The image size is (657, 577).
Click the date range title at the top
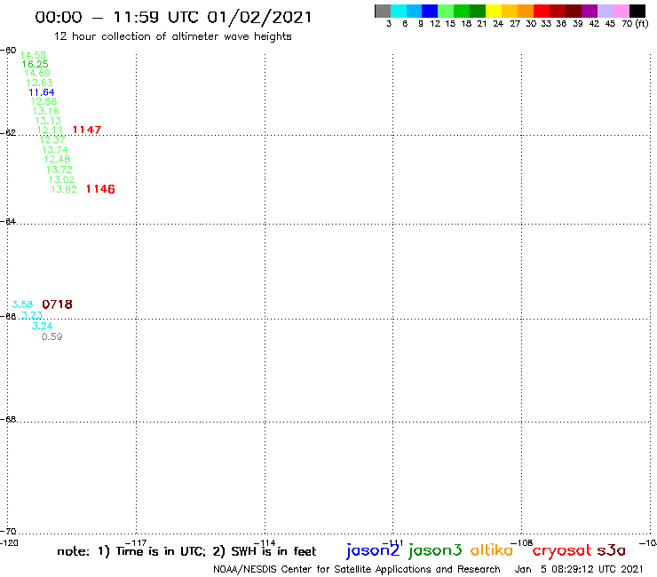pyautogui.click(x=173, y=18)
